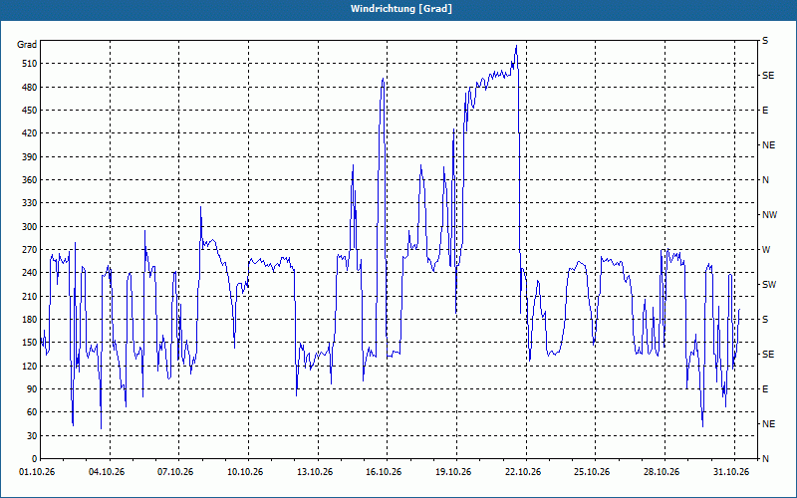Select the 300 value on the degree axis

coord(30,227)
